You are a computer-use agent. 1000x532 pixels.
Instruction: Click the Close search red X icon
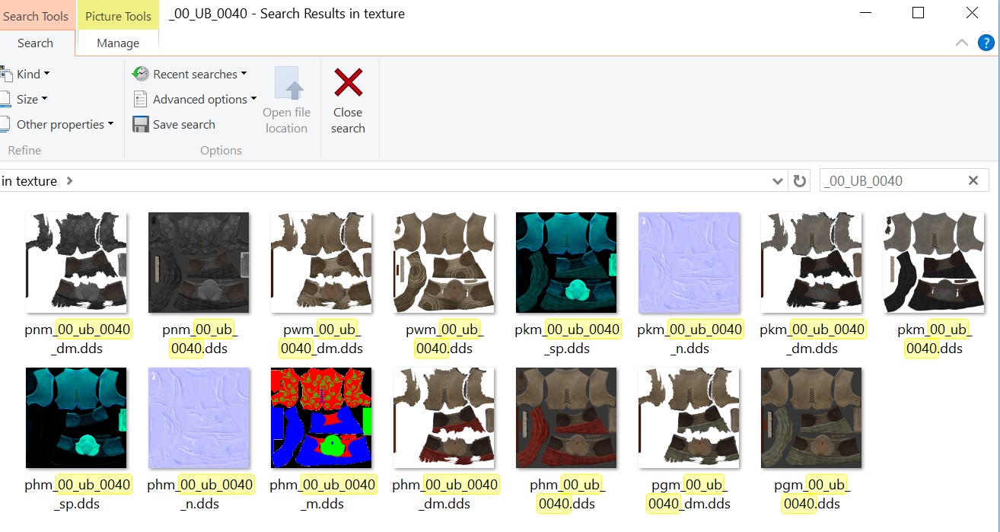[348, 83]
